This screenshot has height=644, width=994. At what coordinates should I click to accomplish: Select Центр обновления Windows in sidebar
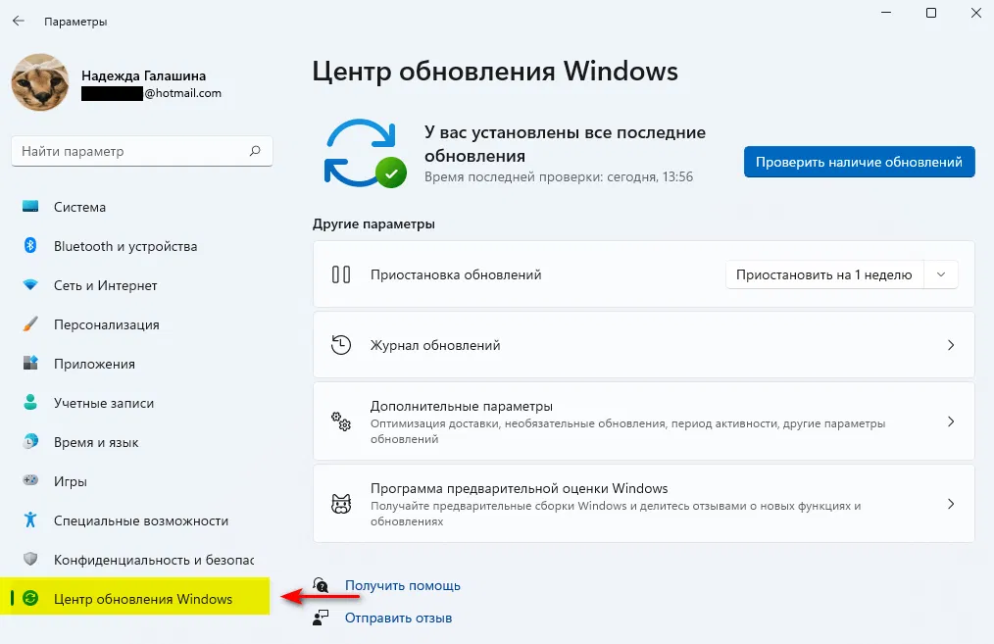(x=143, y=599)
